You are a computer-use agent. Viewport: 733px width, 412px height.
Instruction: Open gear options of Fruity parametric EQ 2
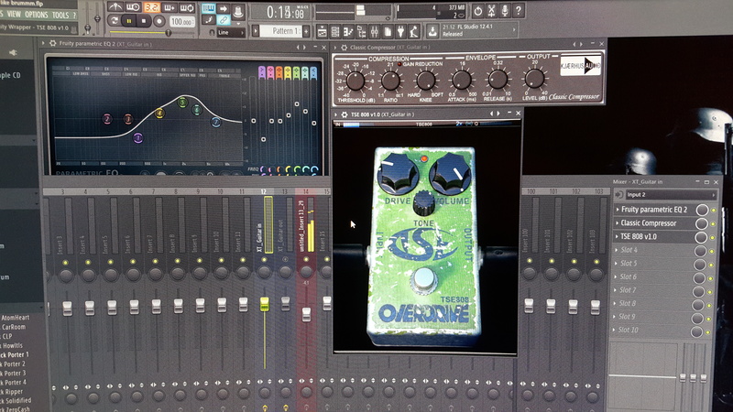52,43
